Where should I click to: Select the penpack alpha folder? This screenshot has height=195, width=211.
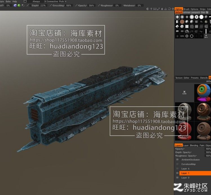196,12
